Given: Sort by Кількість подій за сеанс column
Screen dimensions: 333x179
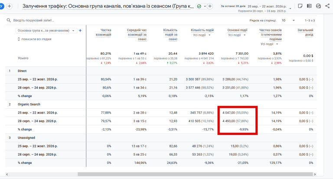Looking at the screenshot, I should pos(170,35).
